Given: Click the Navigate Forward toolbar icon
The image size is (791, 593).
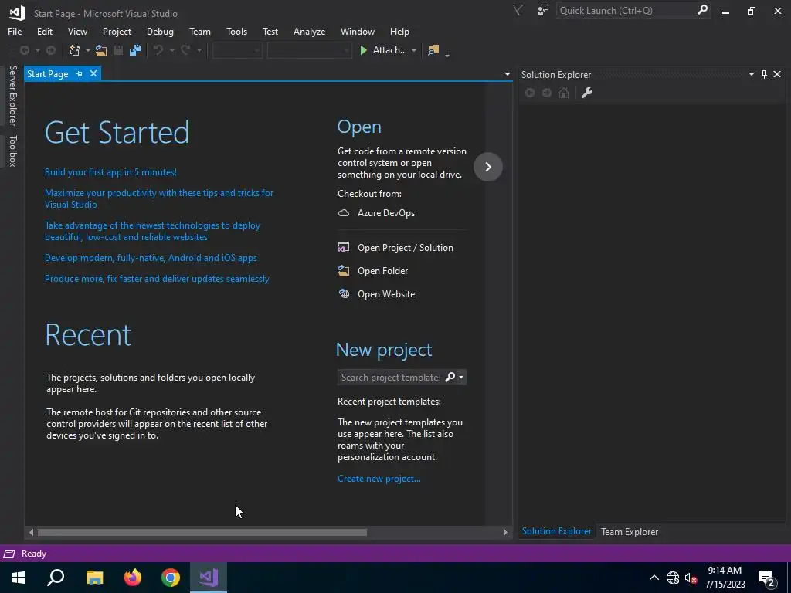Looking at the screenshot, I should (51, 50).
